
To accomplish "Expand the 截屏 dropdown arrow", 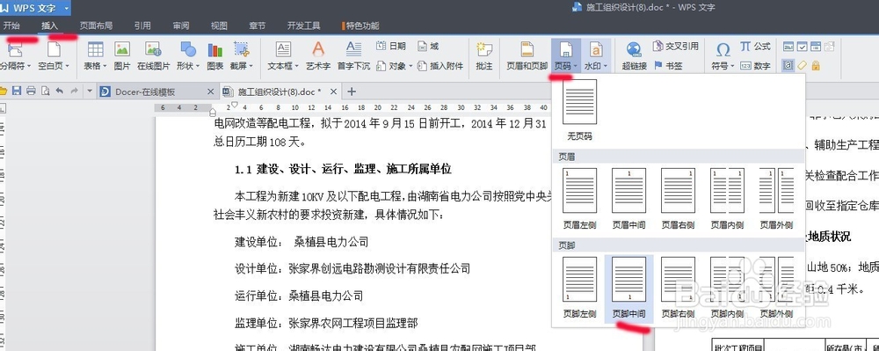I will (x=251, y=66).
